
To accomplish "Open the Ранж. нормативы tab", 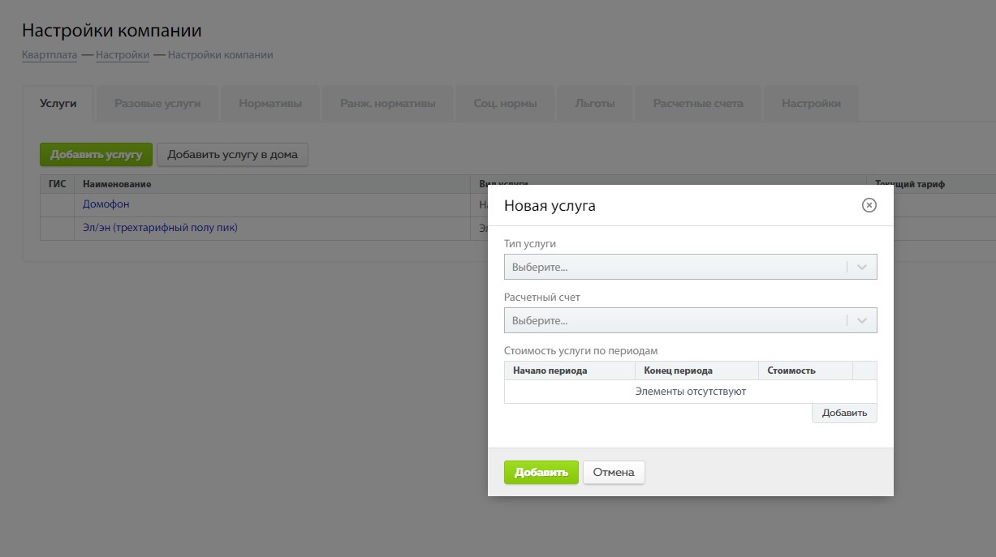I will (x=388, y=104).
